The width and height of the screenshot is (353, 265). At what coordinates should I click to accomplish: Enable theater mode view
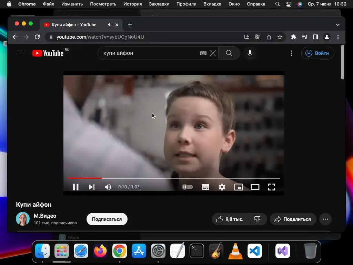(x=255, y=187)
